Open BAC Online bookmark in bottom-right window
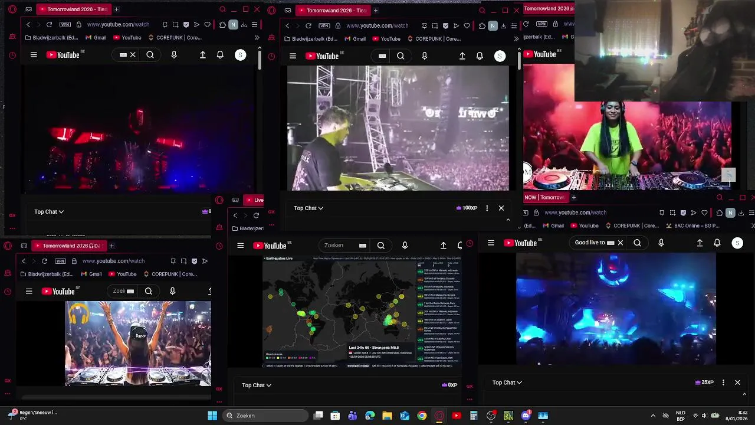Screen dimensions: 755x425 pyautogui.click(x=692, y=225)
